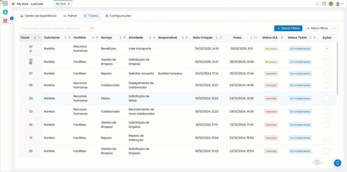Viewport: 347px width, 172px height.
Task: Open the Painel tab
Action: pyautogui.click(x=70, y=16)
